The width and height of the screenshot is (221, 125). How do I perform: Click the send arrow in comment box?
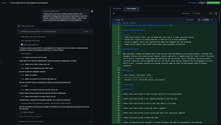tap(90, 121)
